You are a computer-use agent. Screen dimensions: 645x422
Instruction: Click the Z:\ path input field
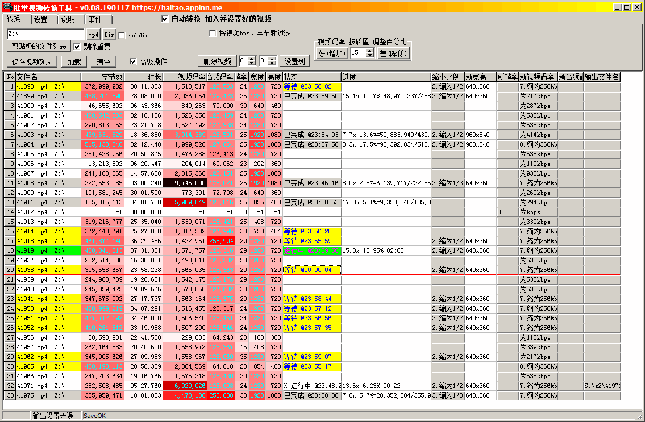point(45,35)
